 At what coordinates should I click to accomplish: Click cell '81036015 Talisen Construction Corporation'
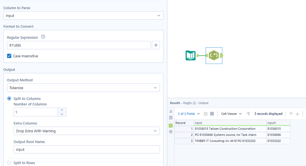click(230, 129)
